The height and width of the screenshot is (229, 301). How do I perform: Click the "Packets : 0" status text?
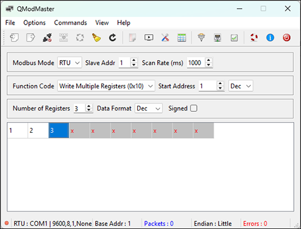(159, 224)
